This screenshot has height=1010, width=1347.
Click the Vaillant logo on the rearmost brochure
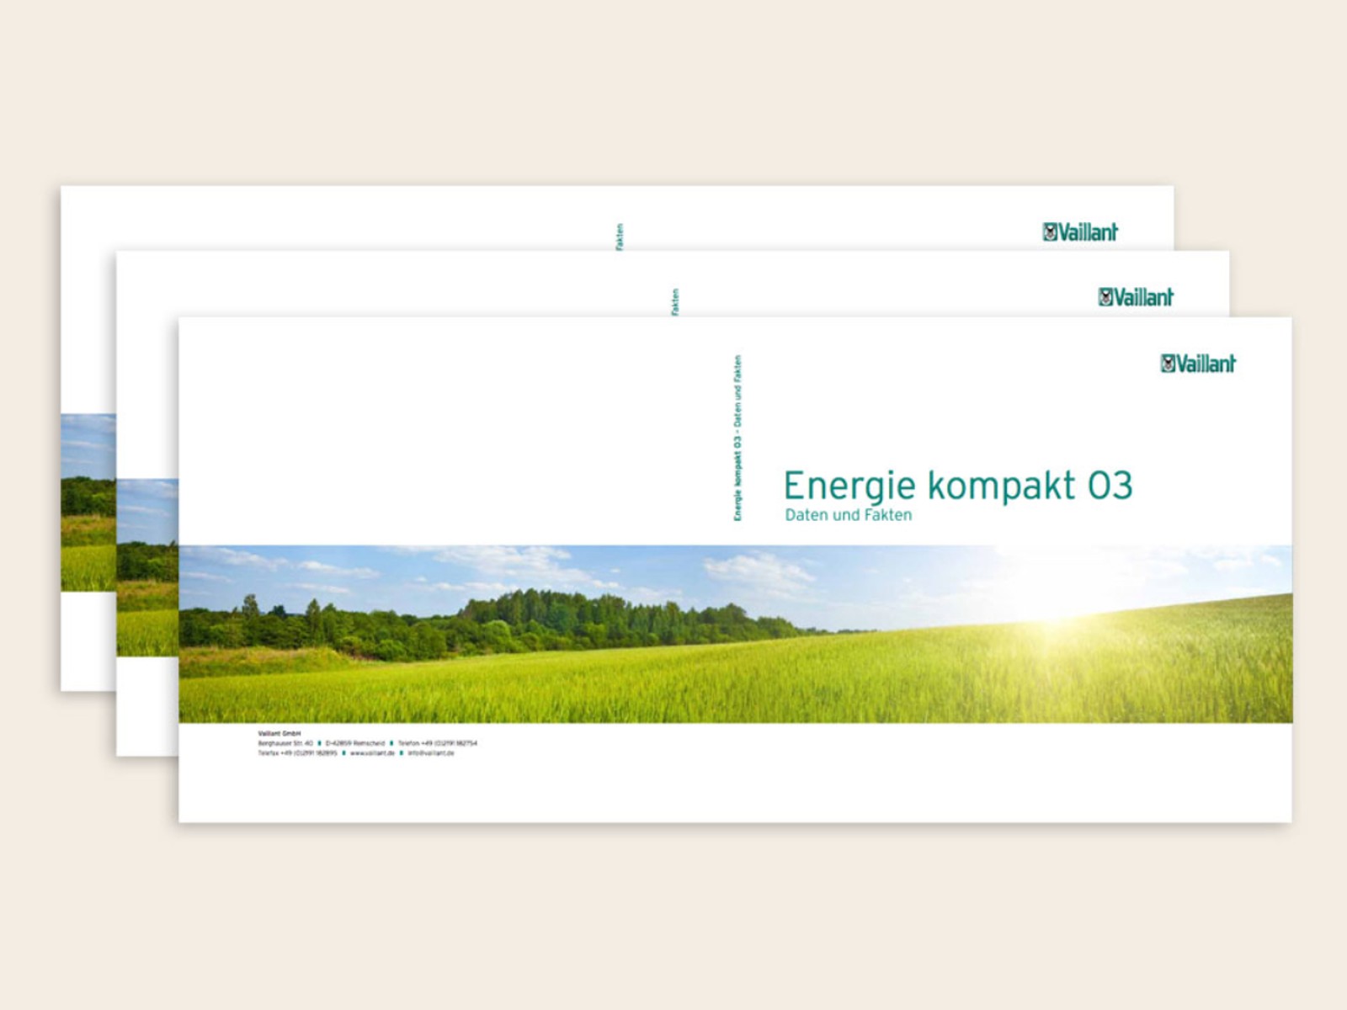[1080, 232]
